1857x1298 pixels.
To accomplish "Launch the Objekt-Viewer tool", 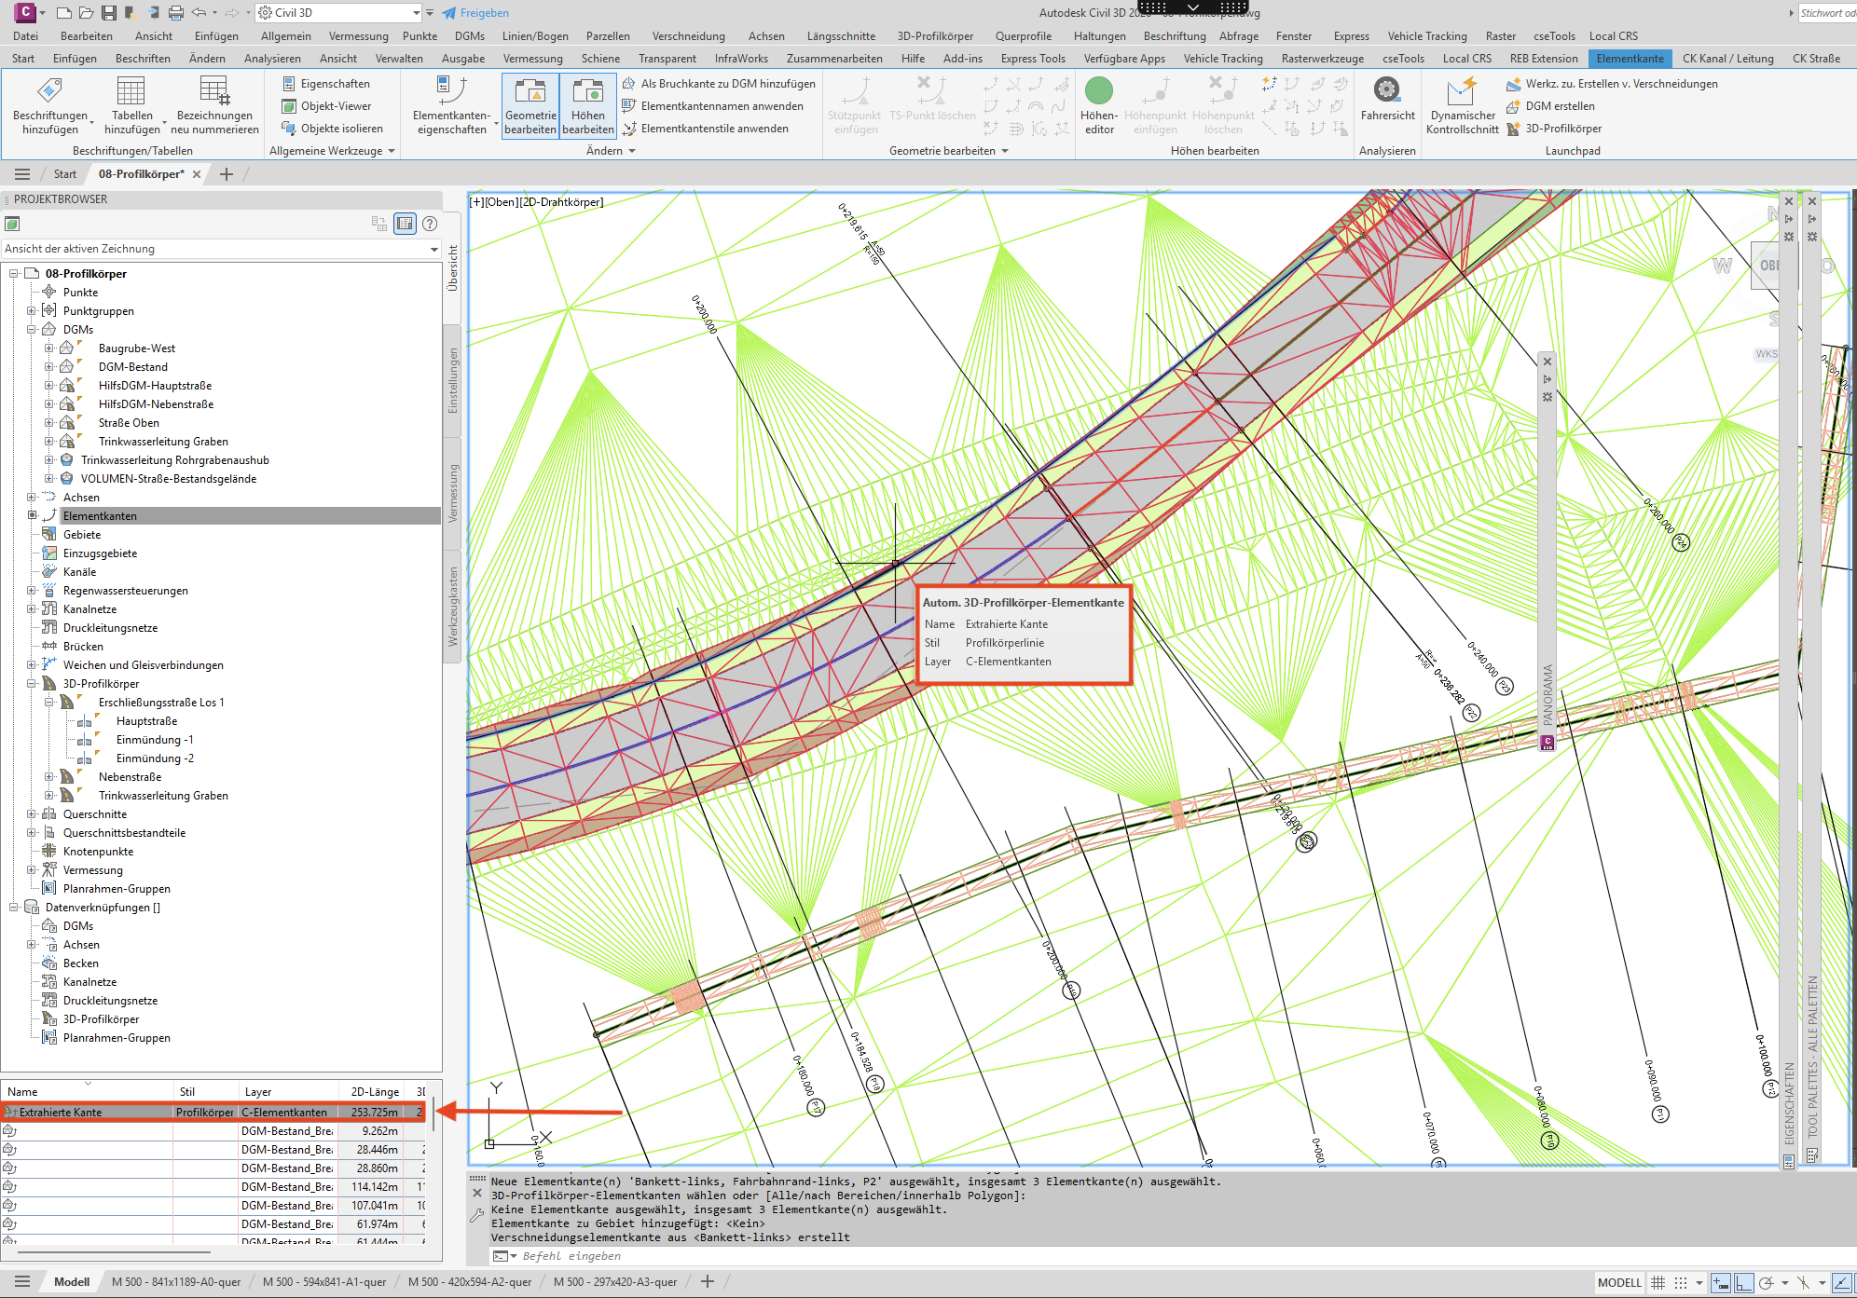I will pos(326,106).
